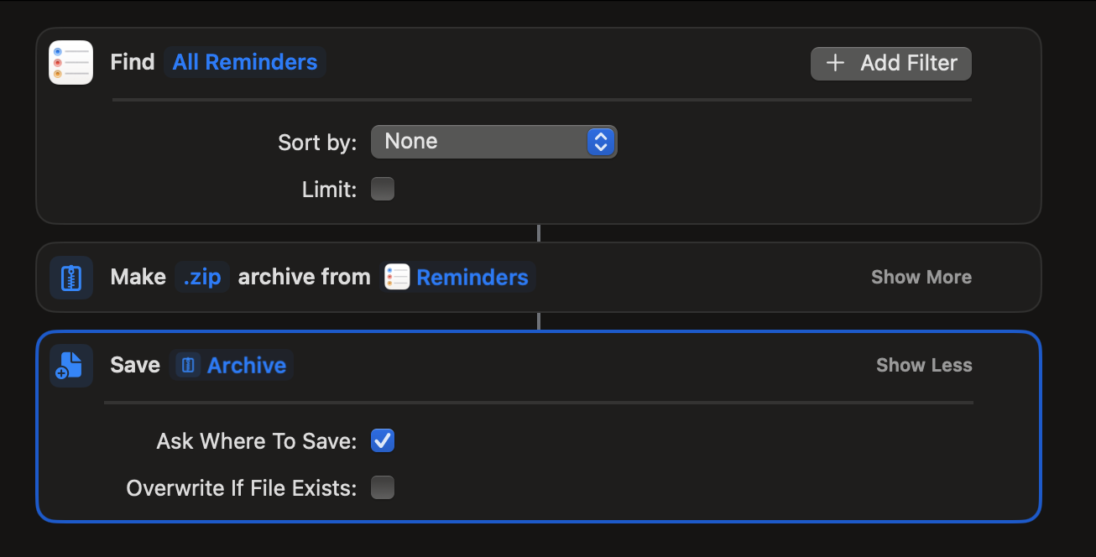
Task: Enable the Limit checkbox
Action: (x=383, y=190)
